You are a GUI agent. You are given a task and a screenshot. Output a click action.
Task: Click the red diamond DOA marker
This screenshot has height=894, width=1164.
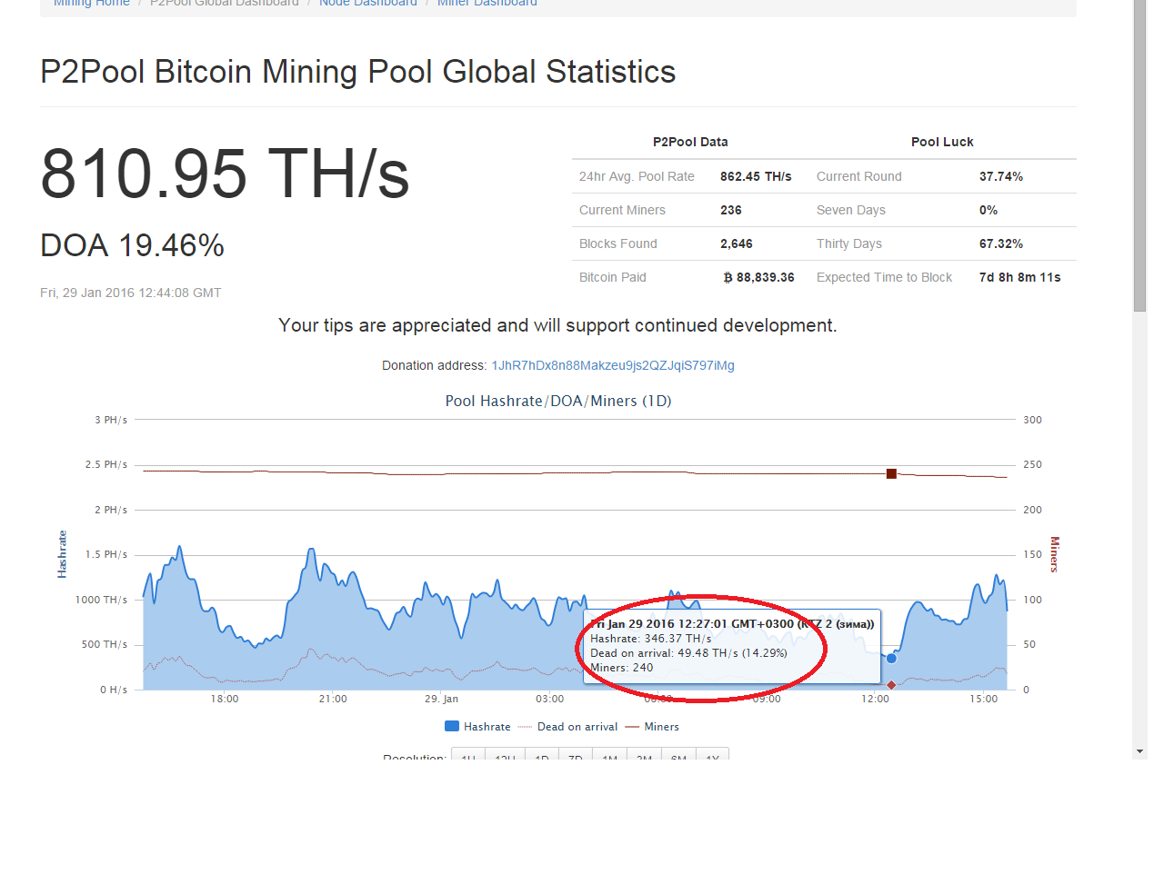click(x=891, y=684)
